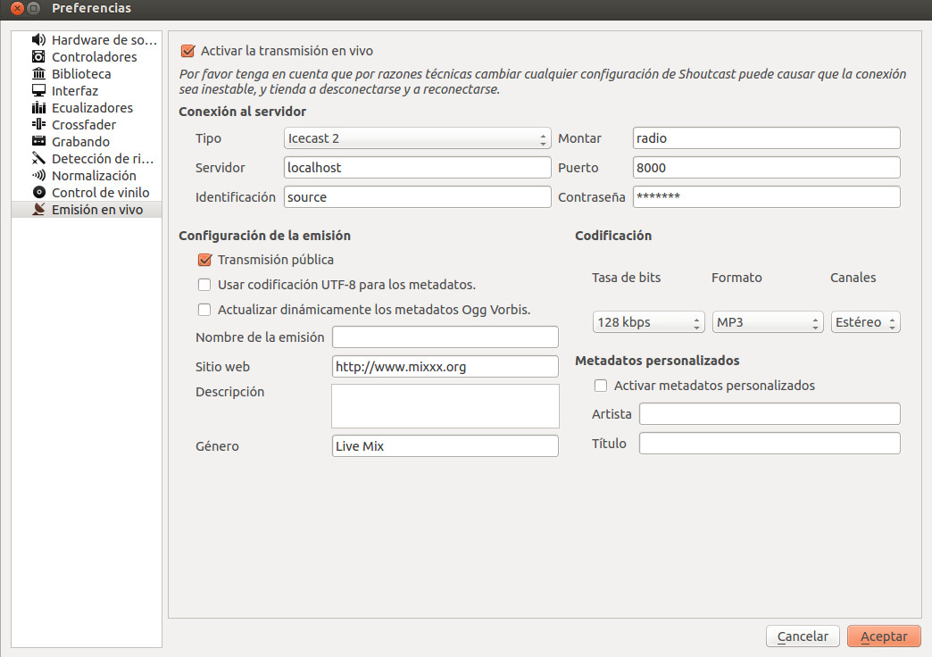Click the Cancelar button
The height and width of the screenshot is (657, 932).
[803, 636]
